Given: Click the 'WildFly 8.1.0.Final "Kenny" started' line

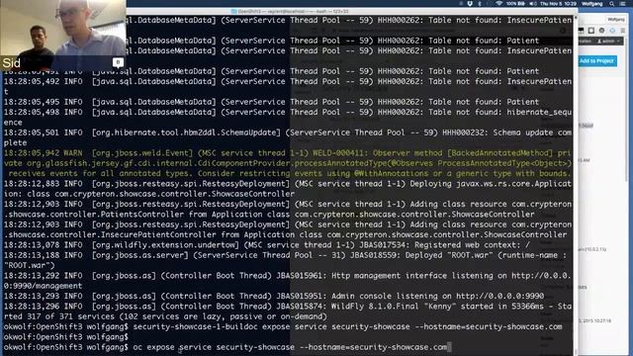Looking at the screenshot, I should coord(288,311).
